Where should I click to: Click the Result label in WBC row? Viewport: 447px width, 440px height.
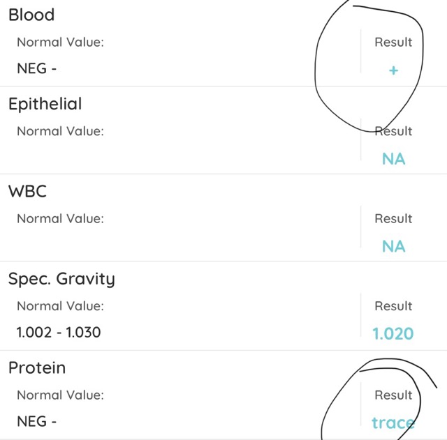[393, 218]
